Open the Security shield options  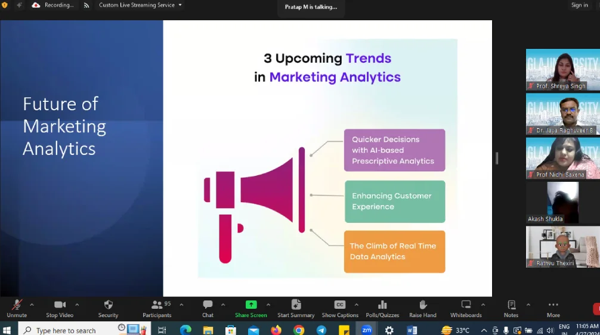tap(108, 308)
